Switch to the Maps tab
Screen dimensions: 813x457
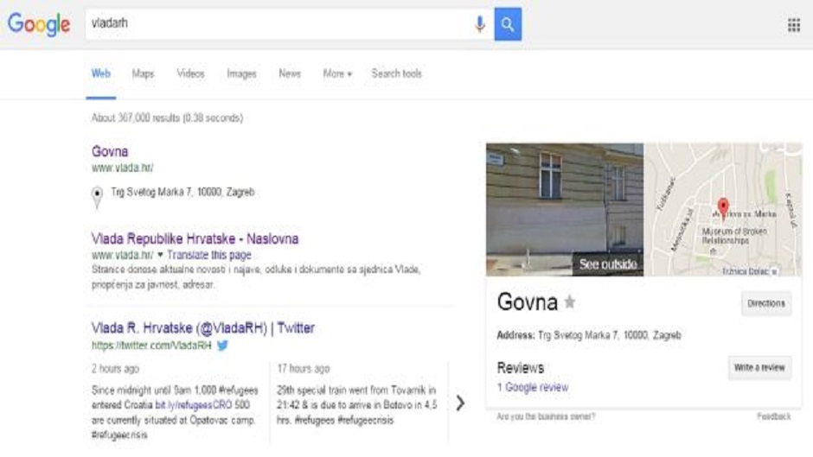pos(143,73)
